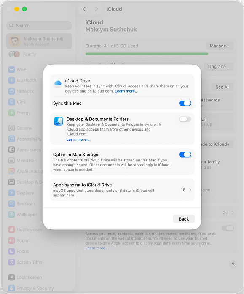The image size is (244, 294).
Task: Click the green iCloud storage usage bar
Action: click(x=147, y=54)
